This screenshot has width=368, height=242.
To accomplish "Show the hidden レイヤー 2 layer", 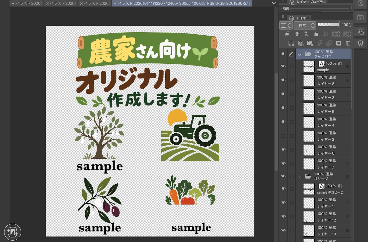I will (283, 136).
